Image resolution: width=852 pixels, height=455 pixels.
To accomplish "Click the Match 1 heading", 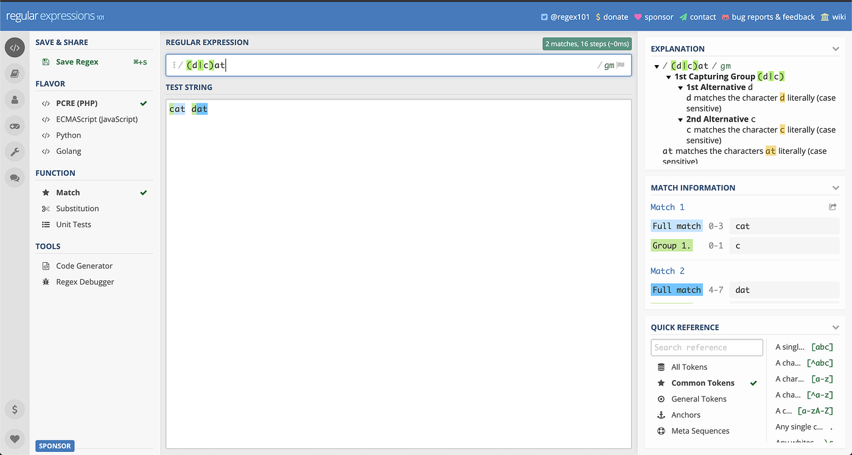I will 668,207.
